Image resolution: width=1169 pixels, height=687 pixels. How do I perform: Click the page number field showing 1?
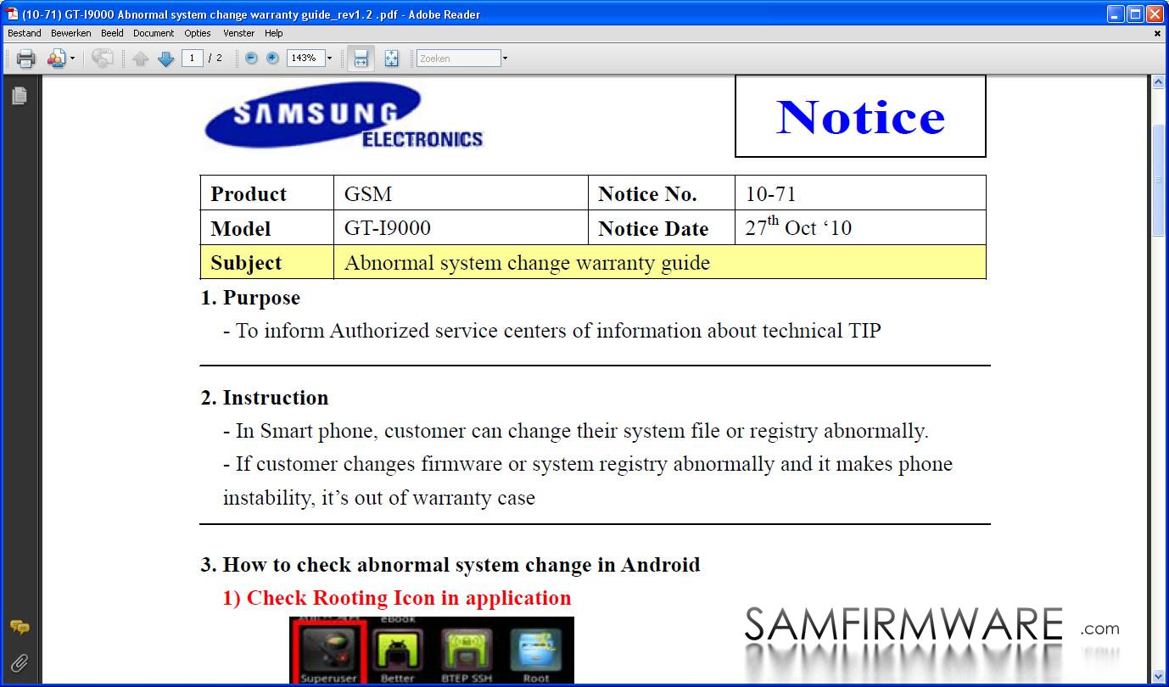193,58
